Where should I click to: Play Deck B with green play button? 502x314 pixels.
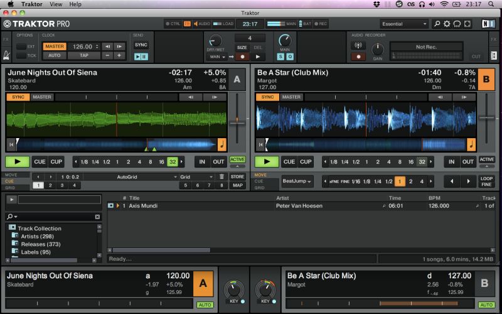(x=267, y=162)
